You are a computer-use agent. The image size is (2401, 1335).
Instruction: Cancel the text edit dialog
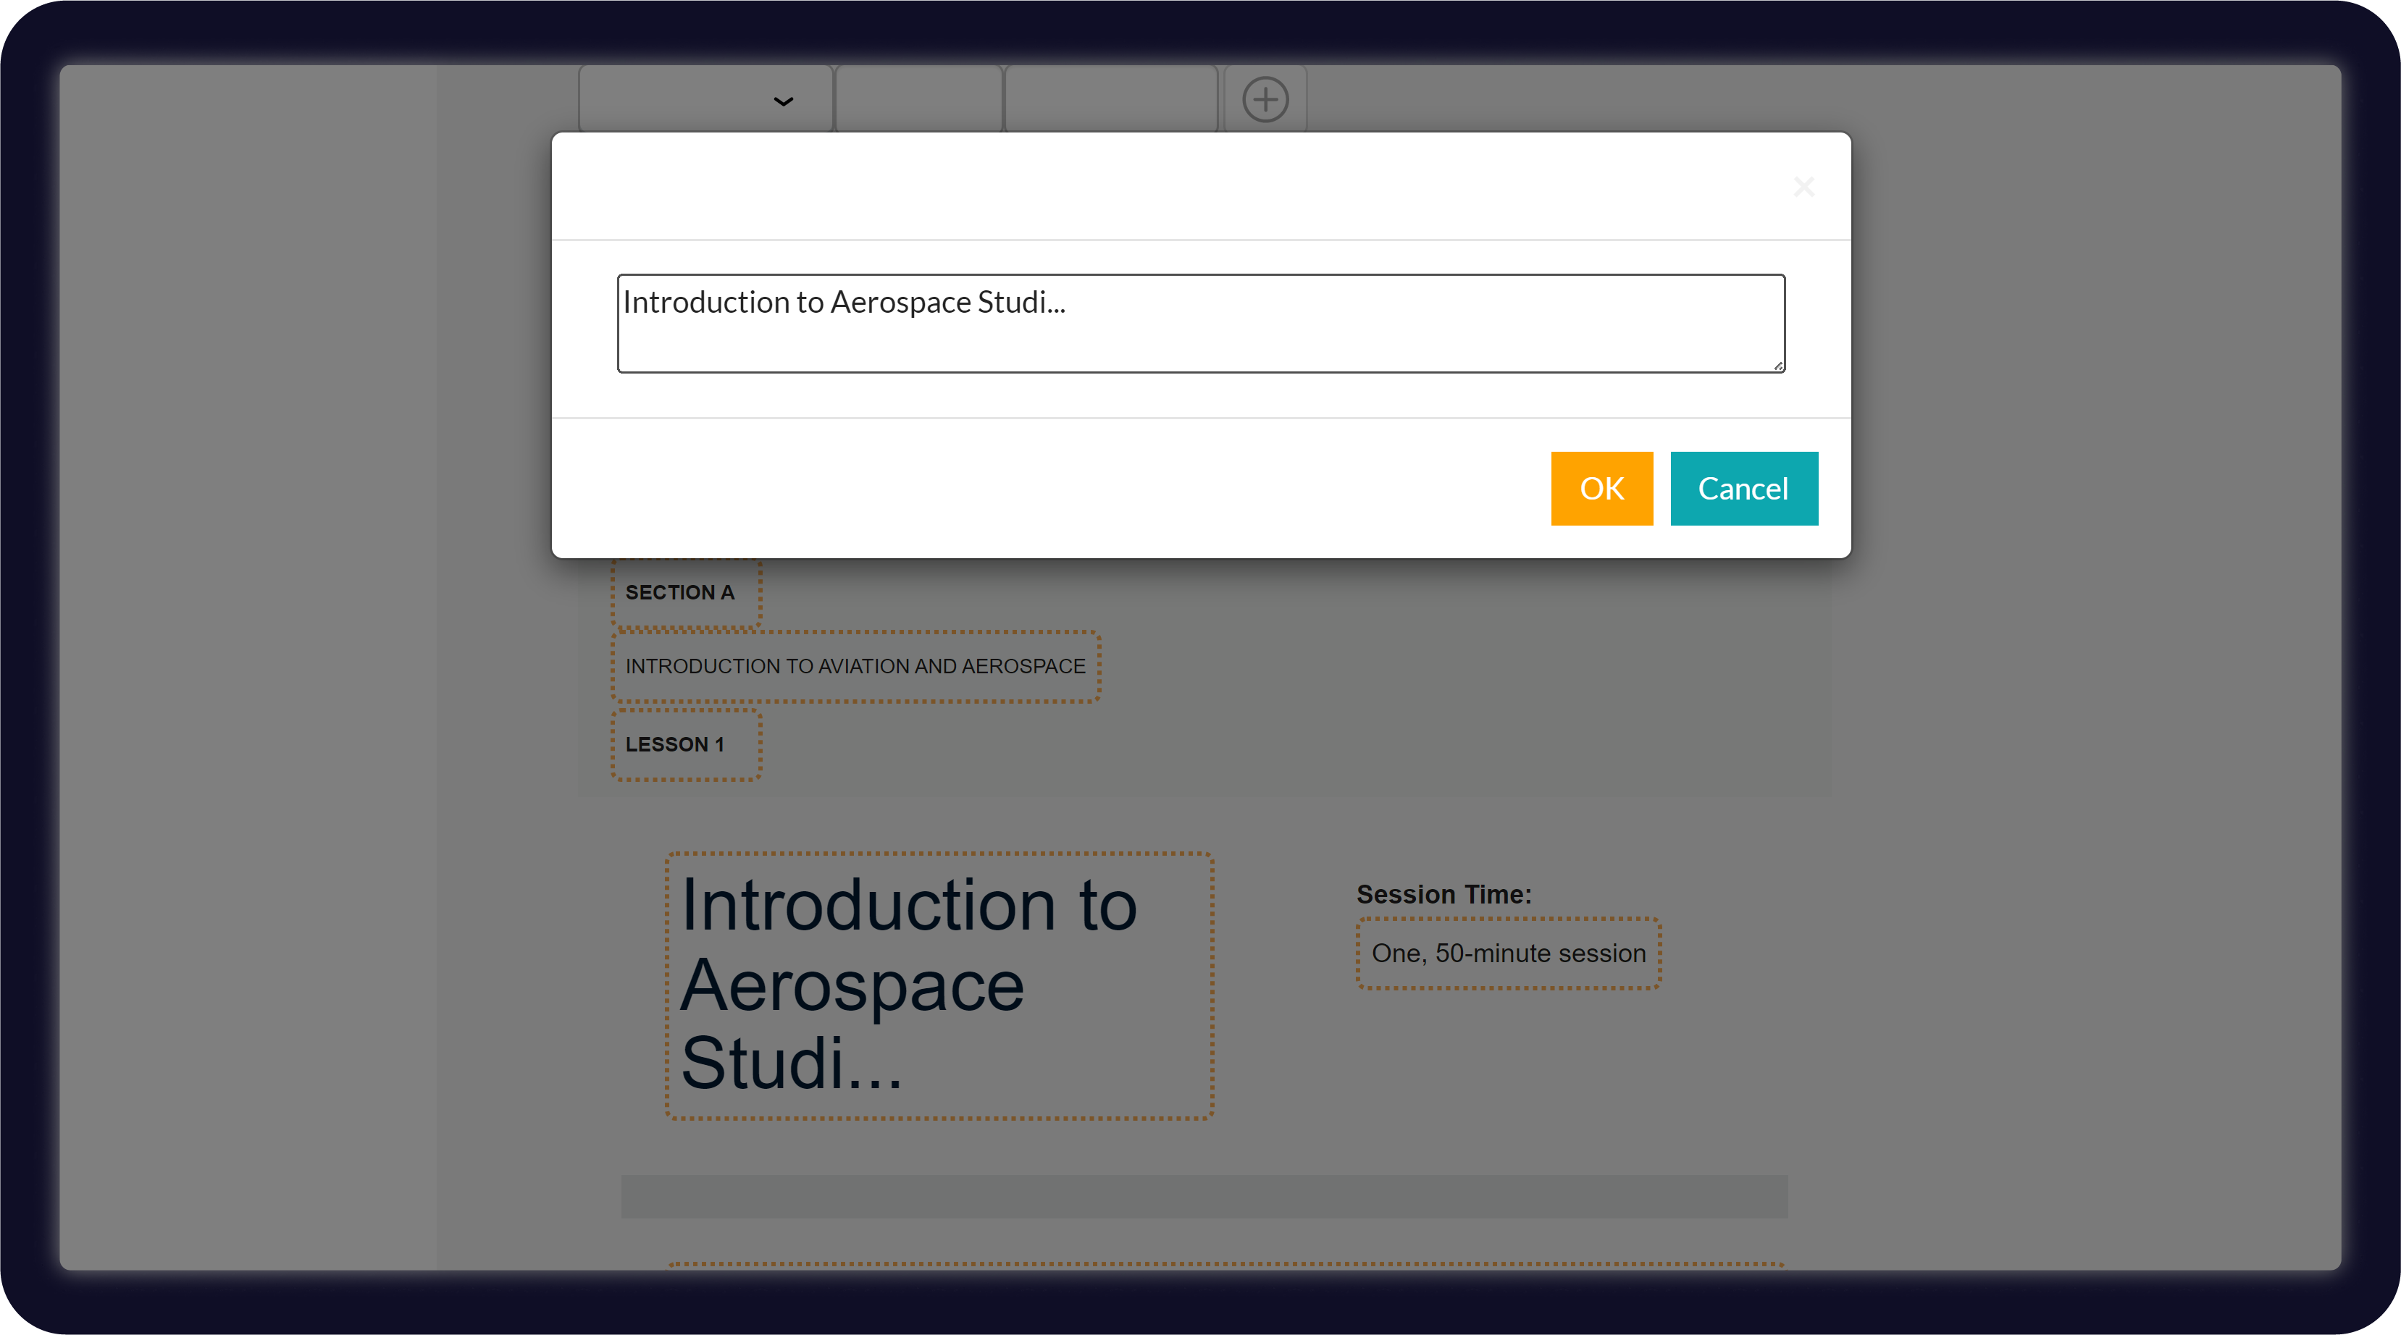tap(1744, 488)
